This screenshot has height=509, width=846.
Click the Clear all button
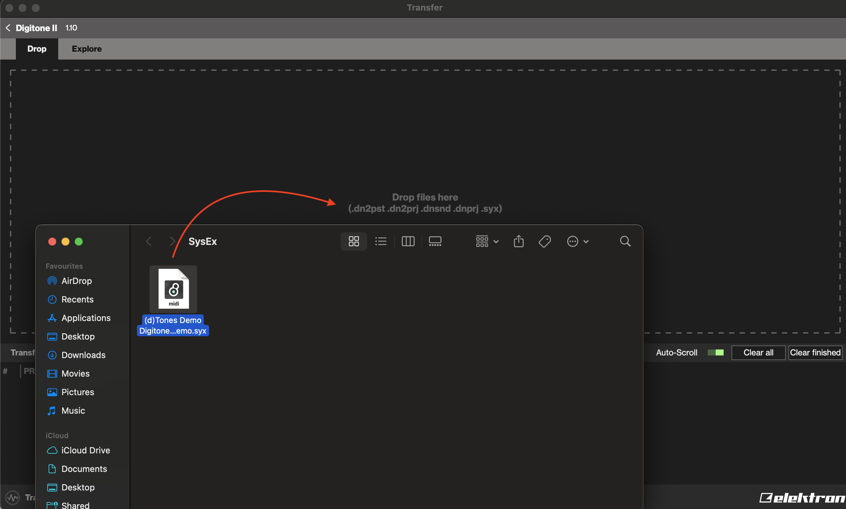[x=758, y=352]
